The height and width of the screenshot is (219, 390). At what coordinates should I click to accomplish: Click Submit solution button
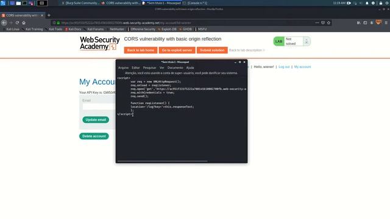(212, 50)
